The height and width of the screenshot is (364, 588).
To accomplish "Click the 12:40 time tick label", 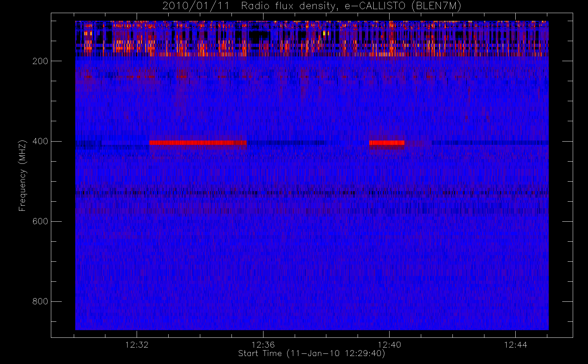I will tap(389, 345).
